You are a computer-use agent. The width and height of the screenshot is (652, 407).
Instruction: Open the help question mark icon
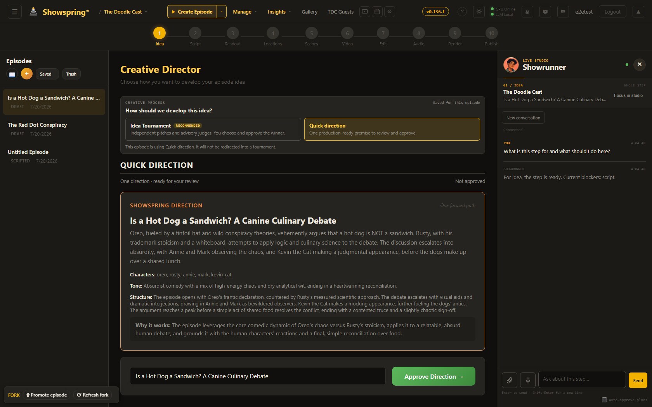click(462, 12)
